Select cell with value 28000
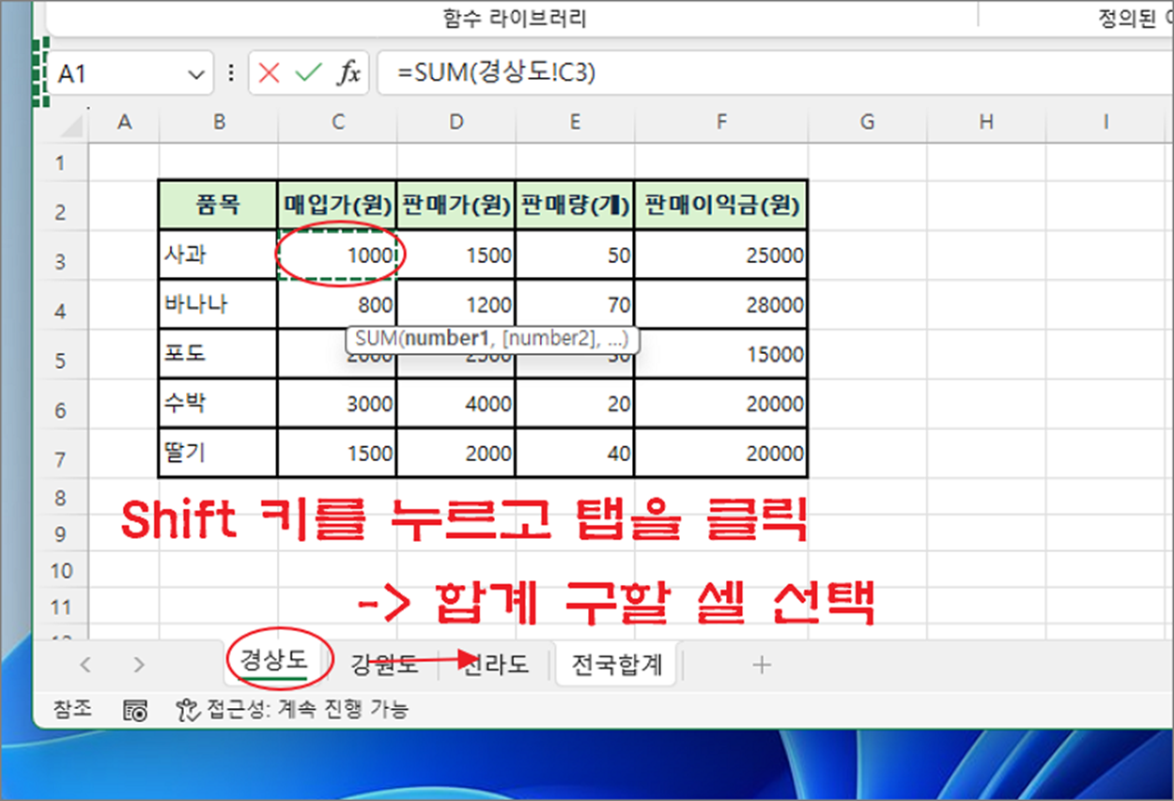This screenshot has height=801, width=1174. pyautogui.click(x=720, y=304)
